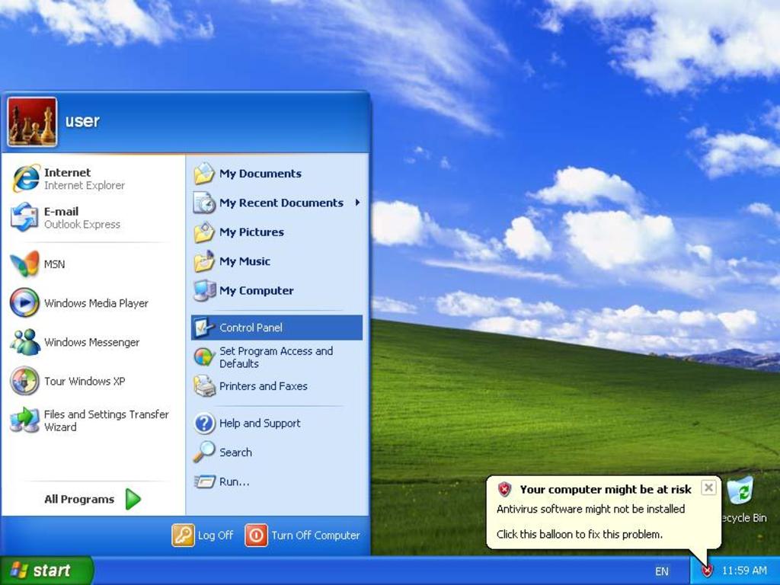Launch Internet Explorer

click(67, 178)
